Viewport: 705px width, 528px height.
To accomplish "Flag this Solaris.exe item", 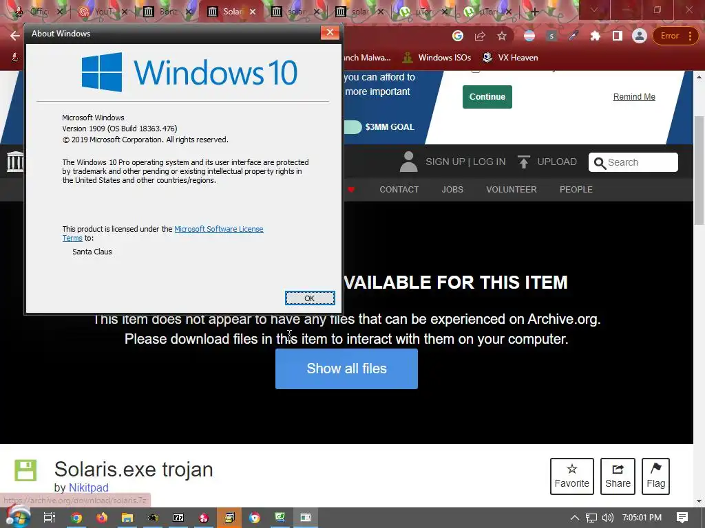I will coord(655,476).
